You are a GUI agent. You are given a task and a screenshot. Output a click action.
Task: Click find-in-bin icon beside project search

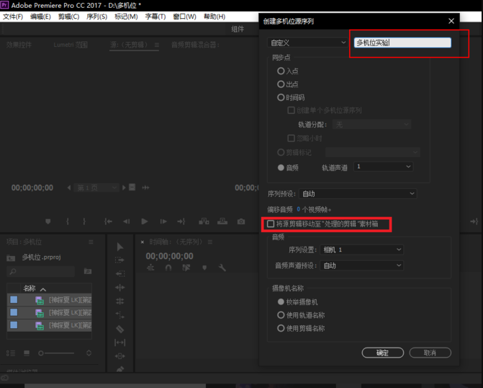click(x=88, y=271)
